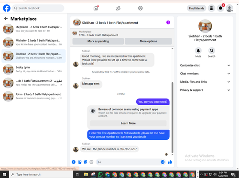This screenshot has width=239, height=178.
Task: Click the Siobhan listing title in chat header
Action: [110, 22]
